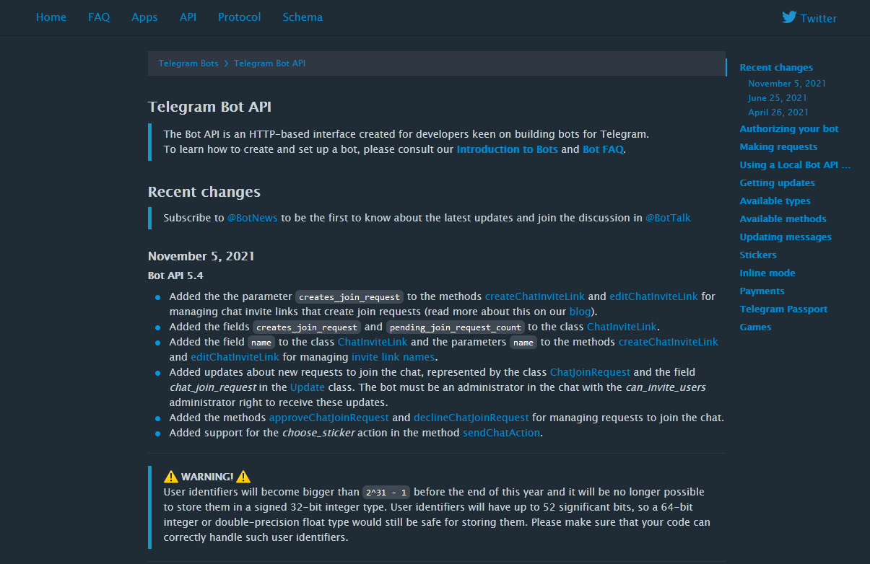
Task: Open the API navigation item
Action: (x=188, y=17)
